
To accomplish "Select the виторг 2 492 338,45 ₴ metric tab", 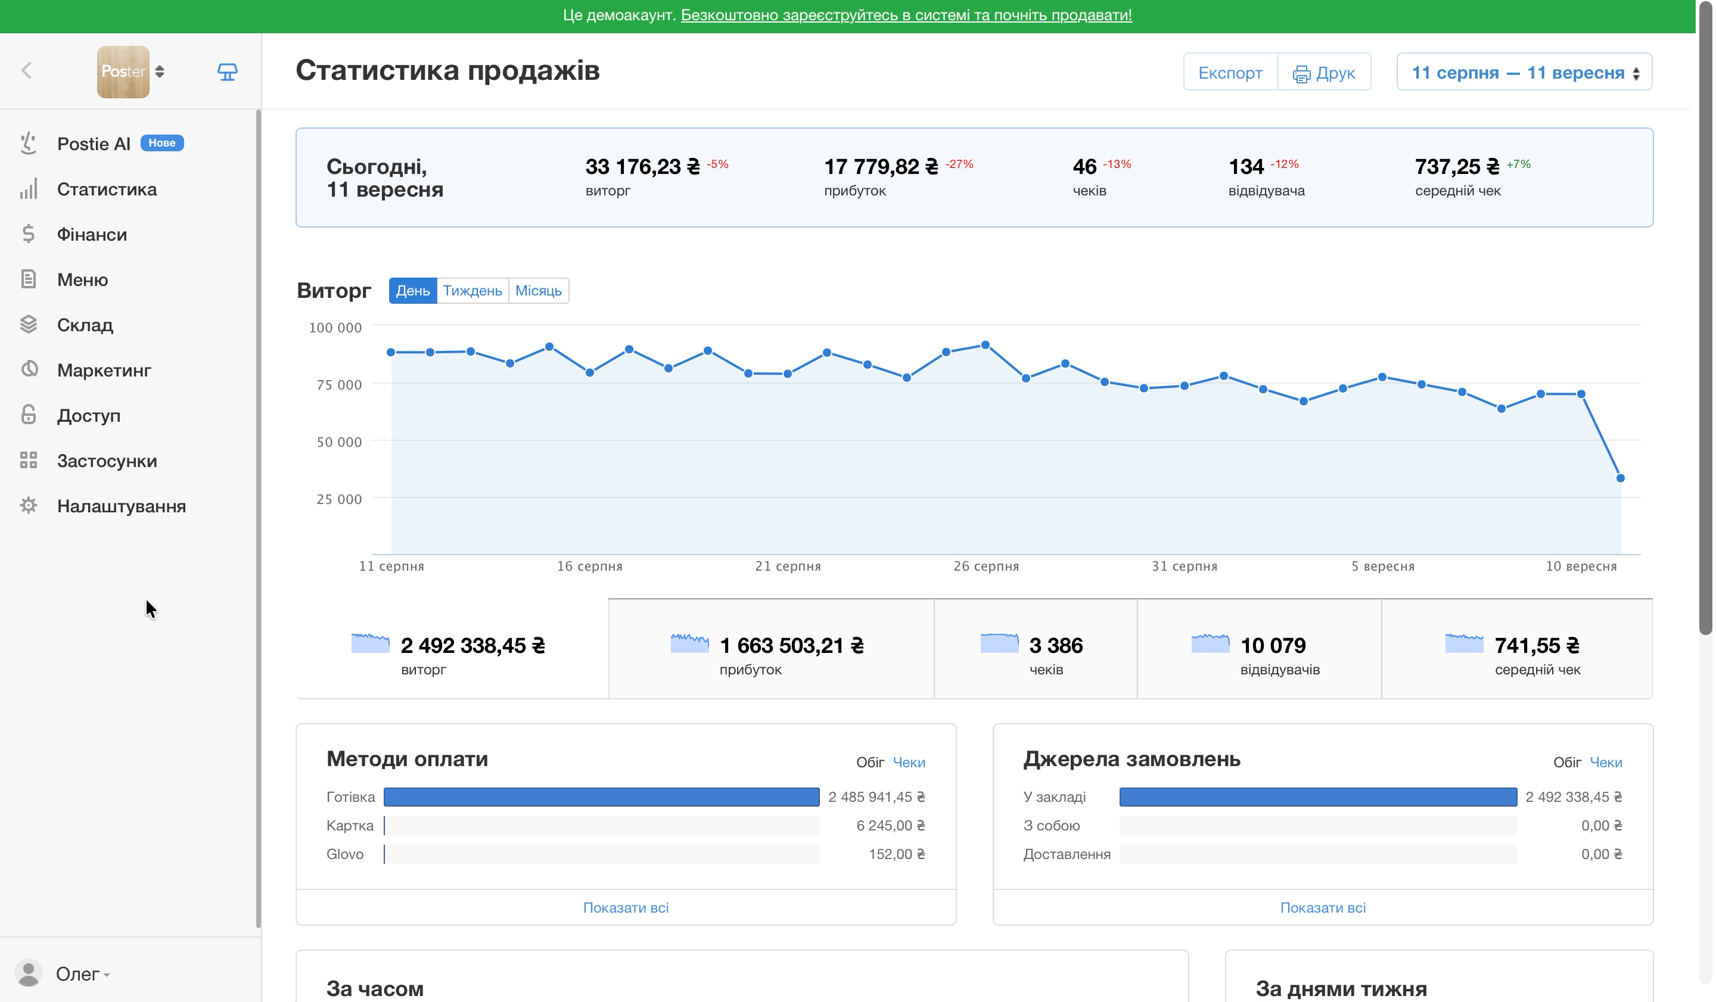I will tap(452, 649).
